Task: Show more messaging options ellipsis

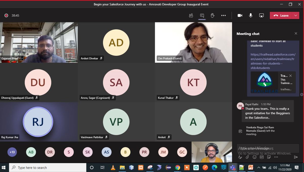Action: coord(276,157)
